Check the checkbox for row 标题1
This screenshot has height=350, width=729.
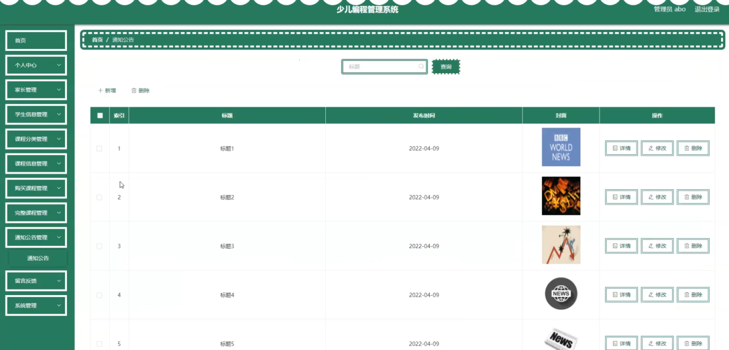coord(100,148)
